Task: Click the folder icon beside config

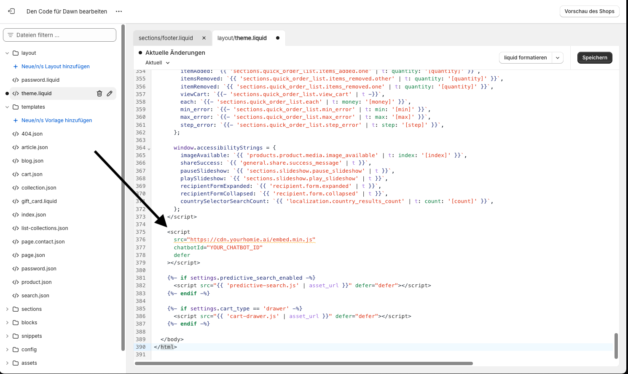Action: pos(16,349)
